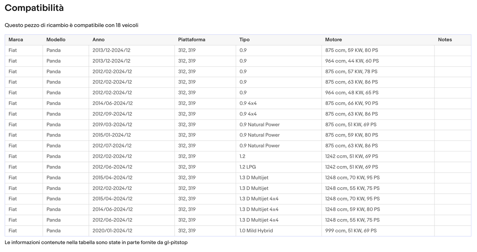Screen dimensions: 477x252
Task: Select the 964 ccm, 44 KW engine cell
Action: pyautogui.click(x=352, y=61)
